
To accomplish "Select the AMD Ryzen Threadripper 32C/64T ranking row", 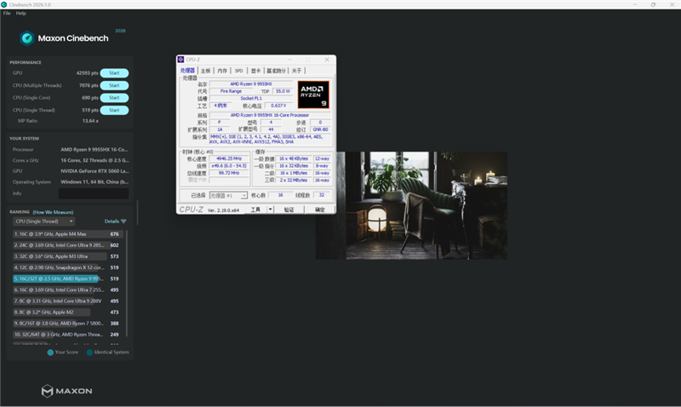I will [x=68, y=335].
